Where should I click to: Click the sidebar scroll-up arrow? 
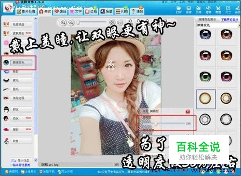pyautogui.click(x=36, y=19)
